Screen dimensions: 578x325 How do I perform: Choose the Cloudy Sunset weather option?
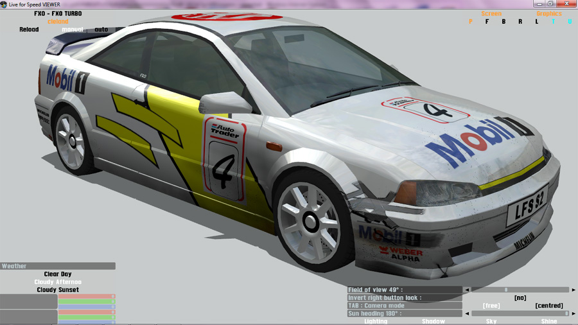click(58, 290)
